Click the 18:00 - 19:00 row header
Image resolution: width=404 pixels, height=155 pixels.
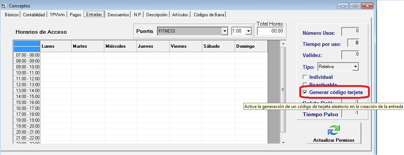(27, 120)
